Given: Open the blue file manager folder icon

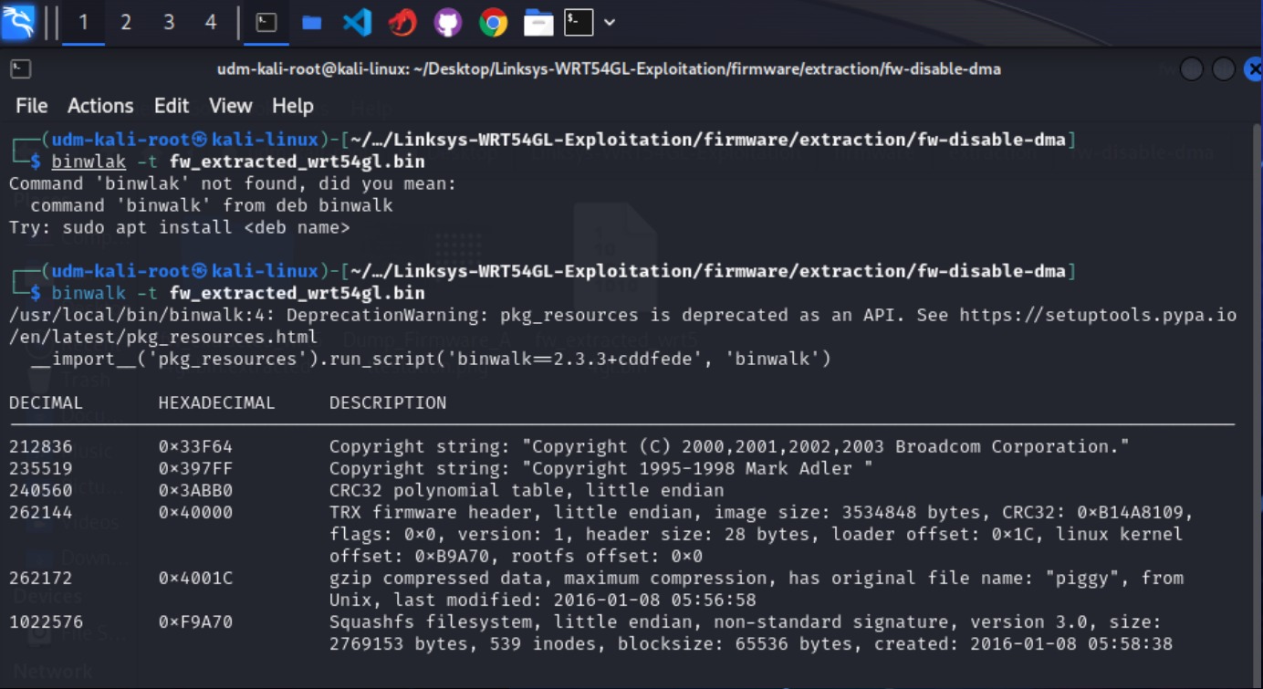Looking at the screenshot, I should pyautogui.click(x=312, y=22).
